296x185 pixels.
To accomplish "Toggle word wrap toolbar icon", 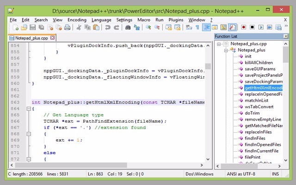I will [189, 27].
